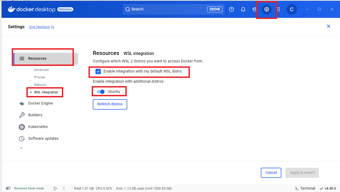Click the RAM 1.01 GB status entry

84,188
